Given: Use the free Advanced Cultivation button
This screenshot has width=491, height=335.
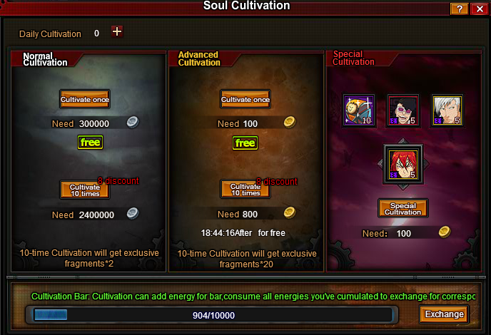Looking at the screenshot, I should tap(246, 143).
